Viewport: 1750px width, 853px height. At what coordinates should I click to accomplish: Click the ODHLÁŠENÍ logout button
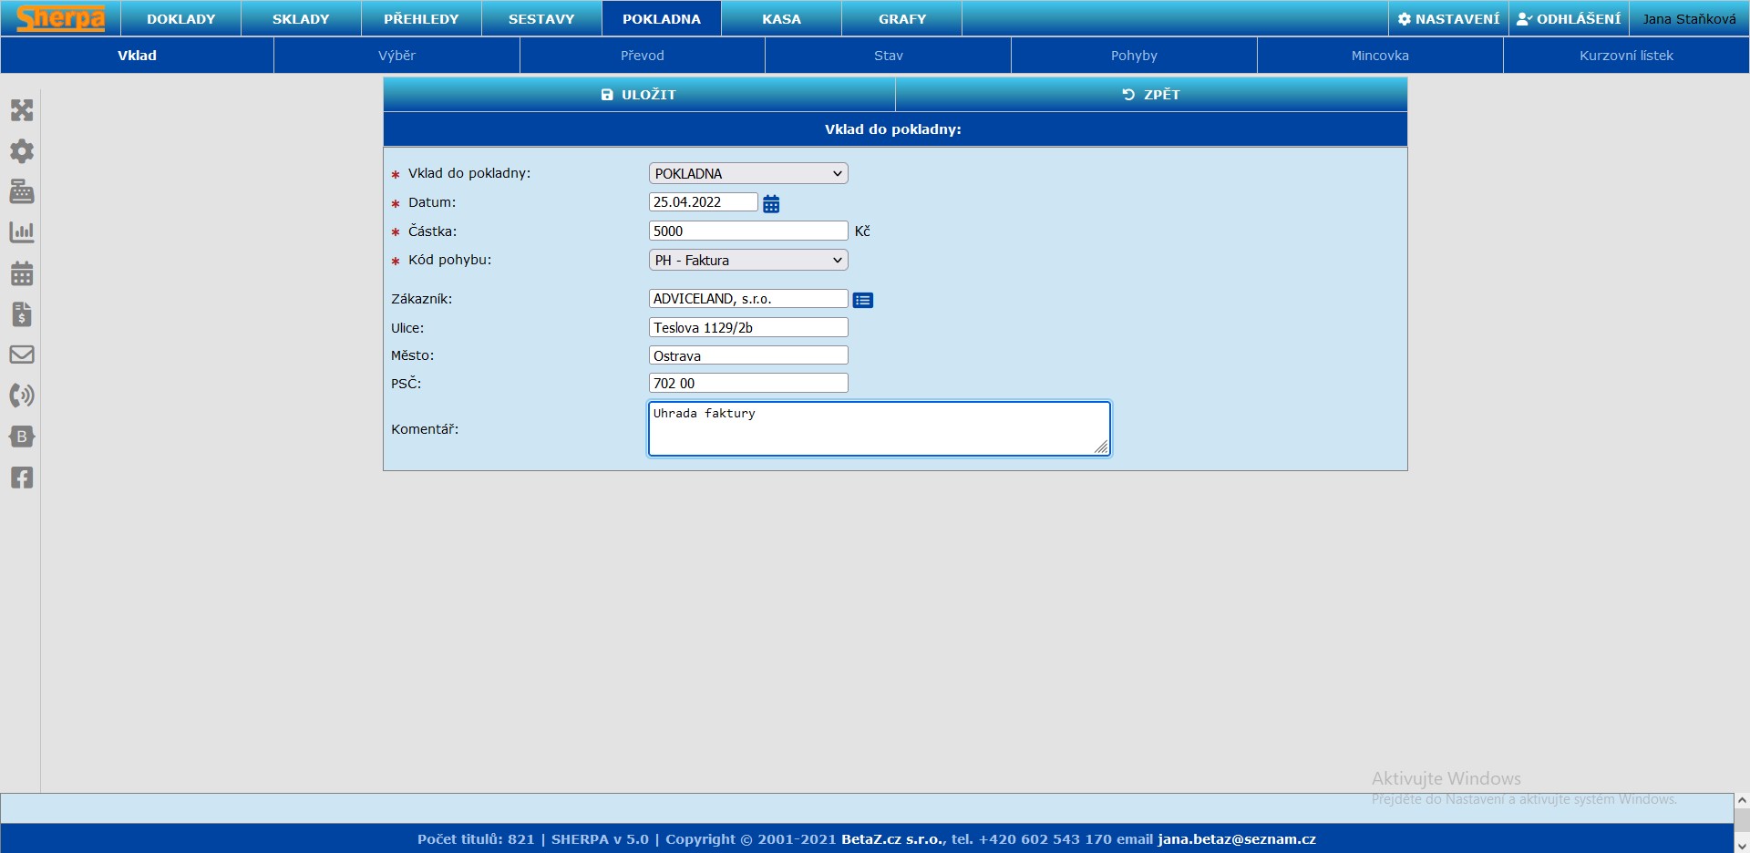click(x=1569, y=19)
